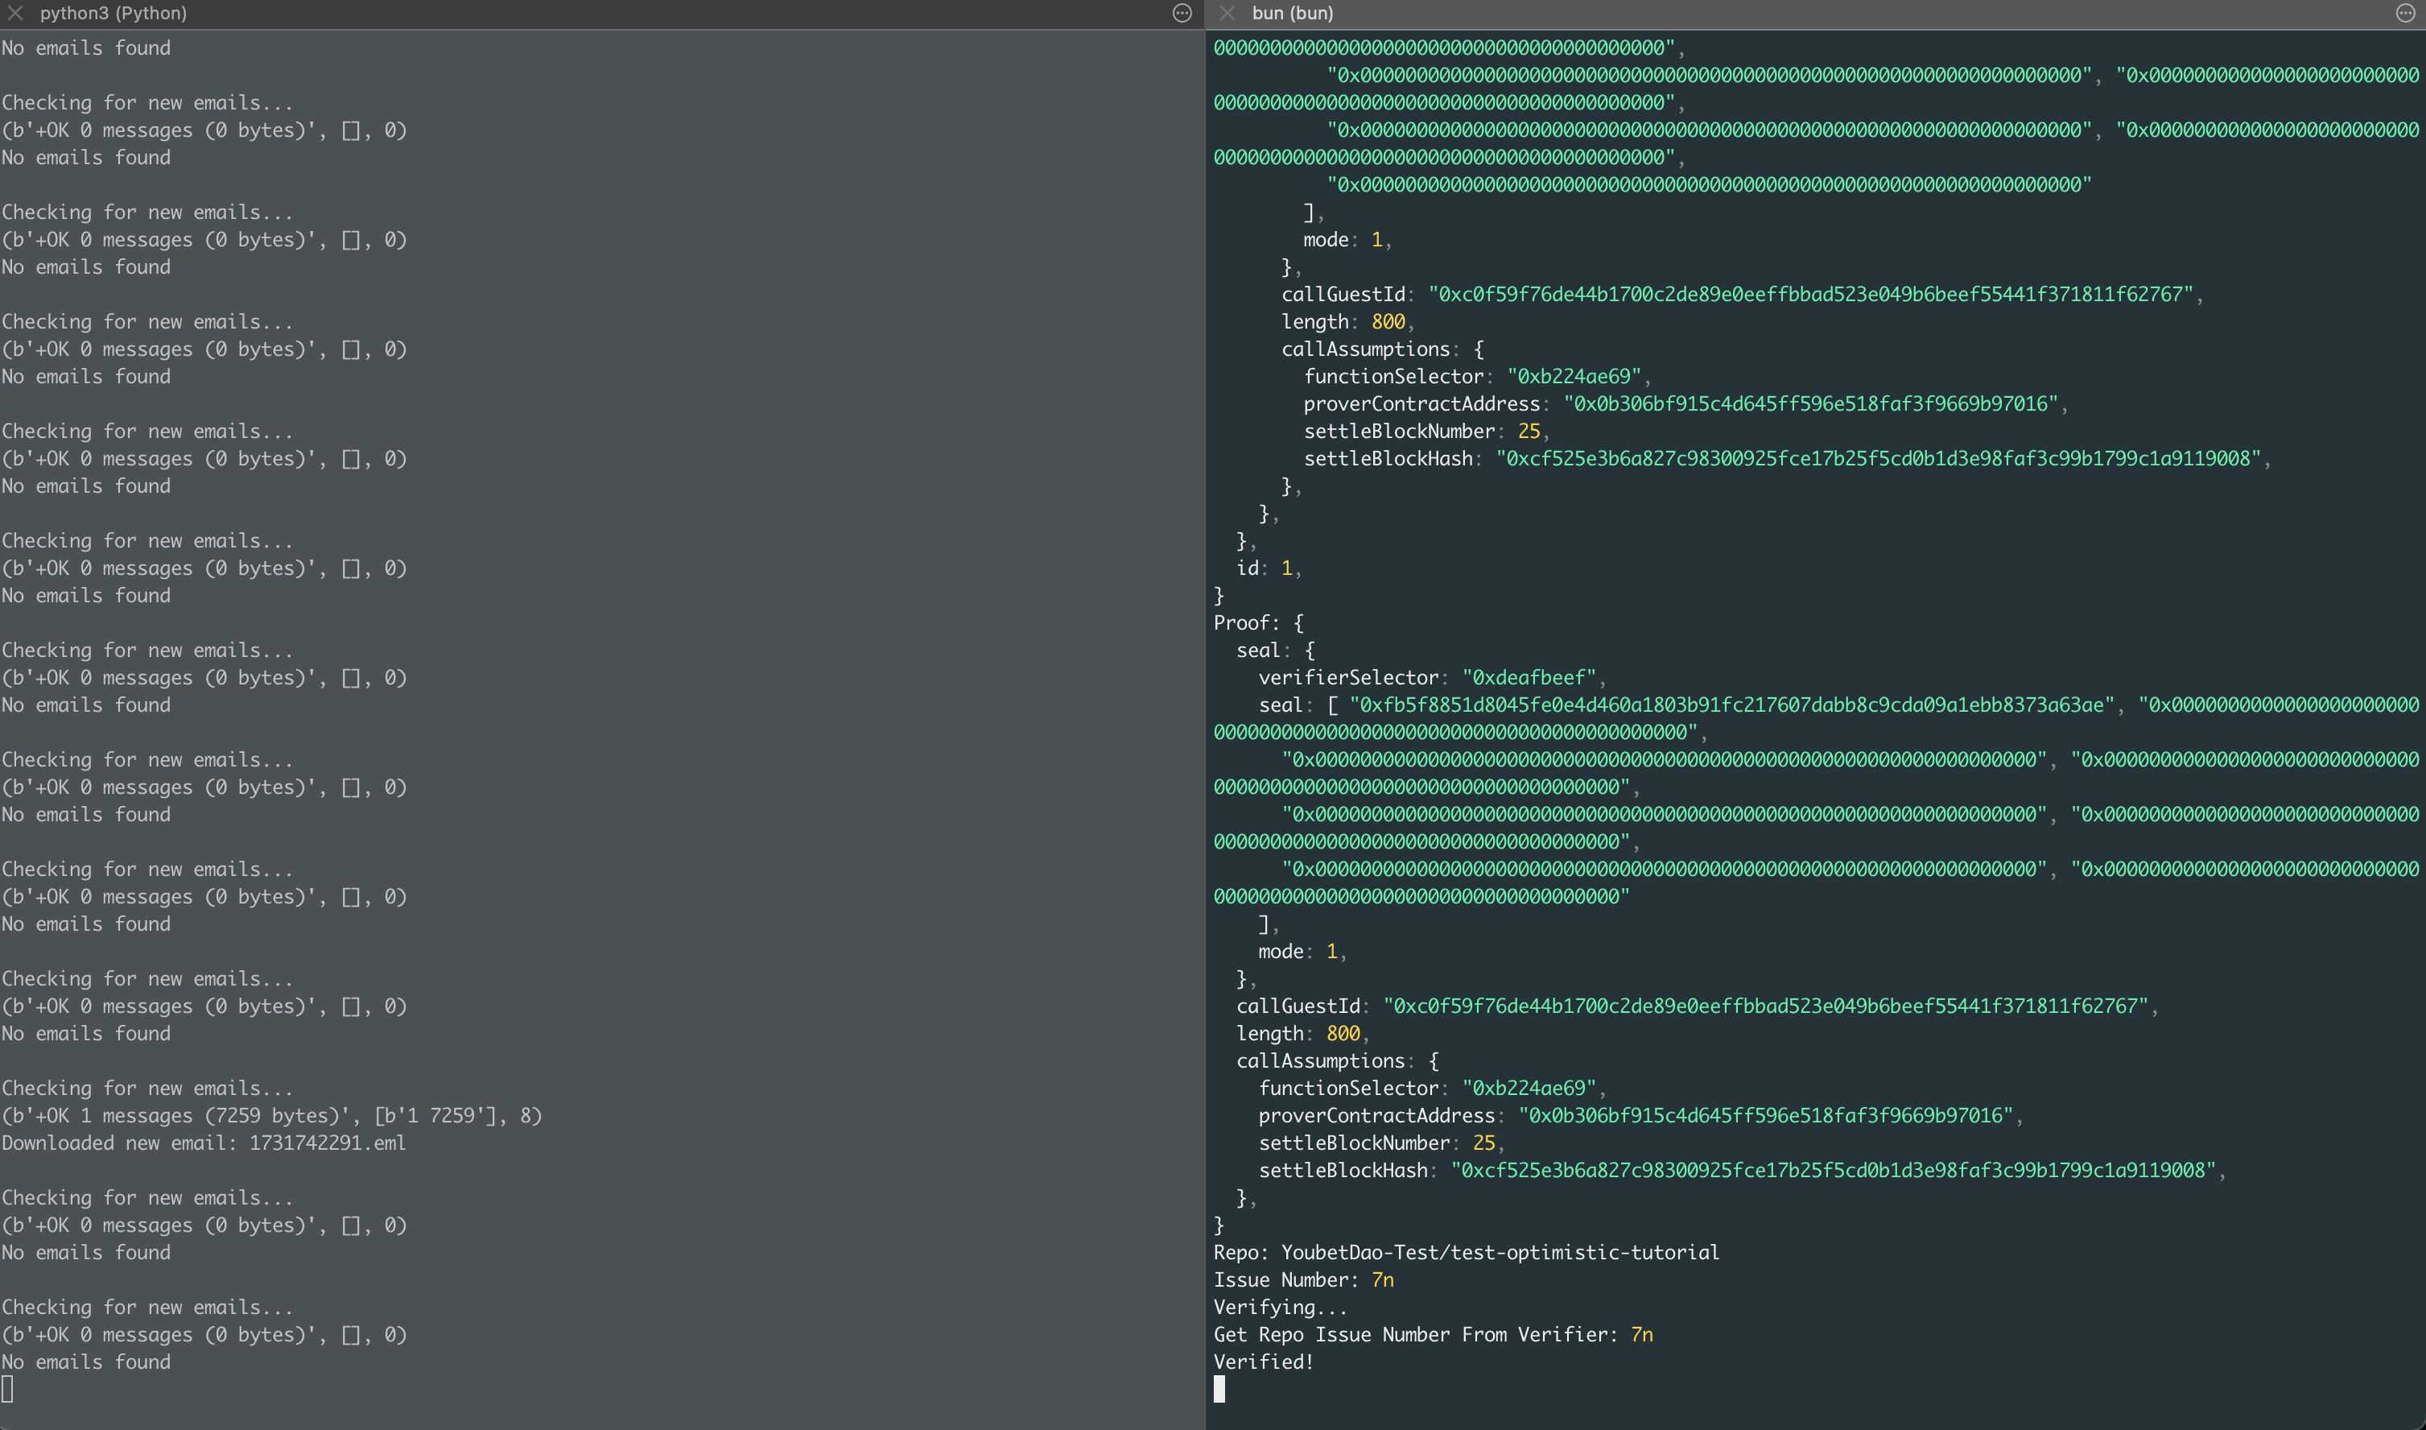
Task: Click the 'id: 1,' line
Action: pyautogui.click(x=1269, y=568)
